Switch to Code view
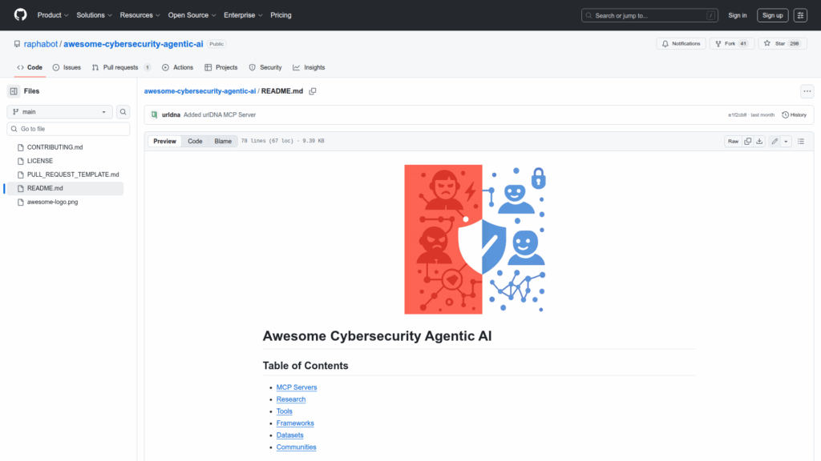The height and width of the screenshot is (461, 821). 195,142
